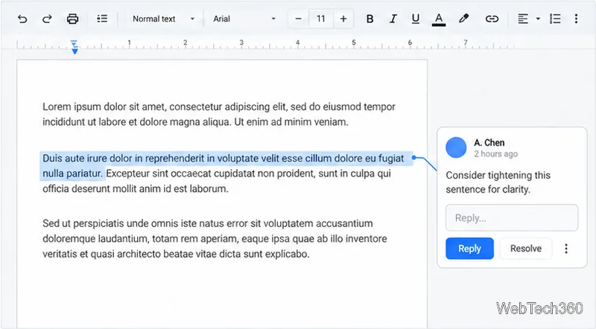This screenshot has width=596, height=329.
Task: Click the font size field showing 11
Action: [321, 19]
